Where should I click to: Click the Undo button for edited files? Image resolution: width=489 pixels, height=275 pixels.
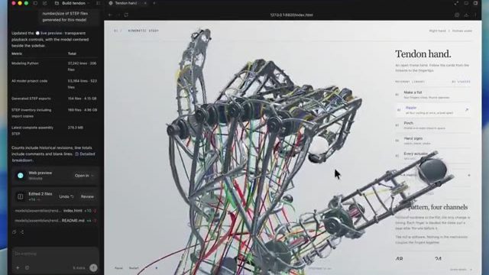click(x=66, y=197)
